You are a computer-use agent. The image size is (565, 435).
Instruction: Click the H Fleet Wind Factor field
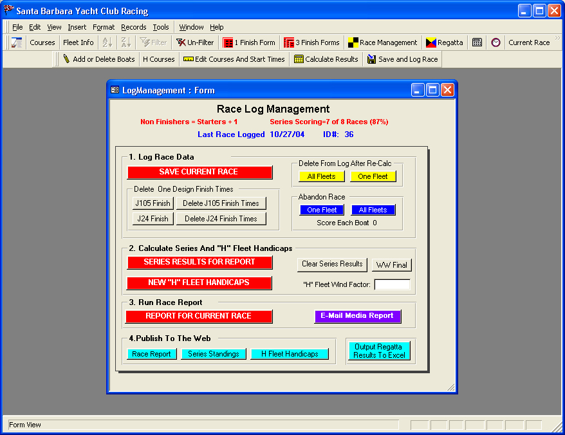(x=392, y=284)
